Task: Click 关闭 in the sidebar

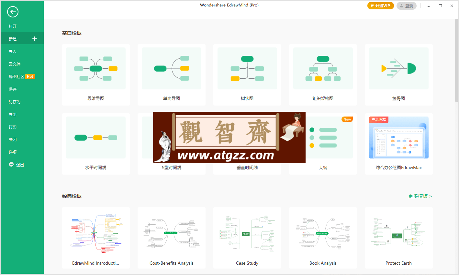Action: point(13,139)
